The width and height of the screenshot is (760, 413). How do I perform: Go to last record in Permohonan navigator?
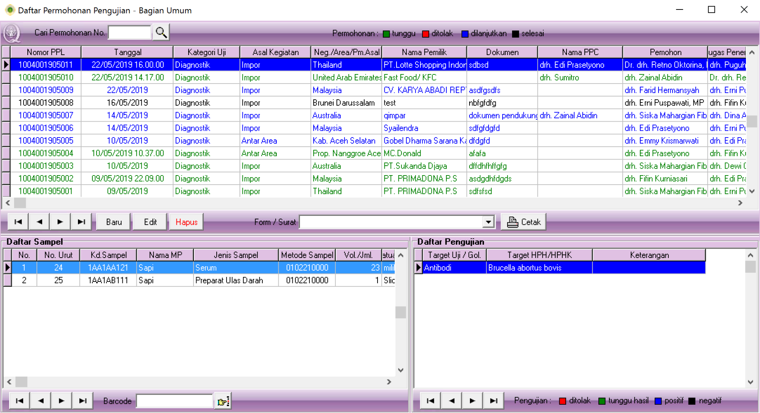coord(81,222)
